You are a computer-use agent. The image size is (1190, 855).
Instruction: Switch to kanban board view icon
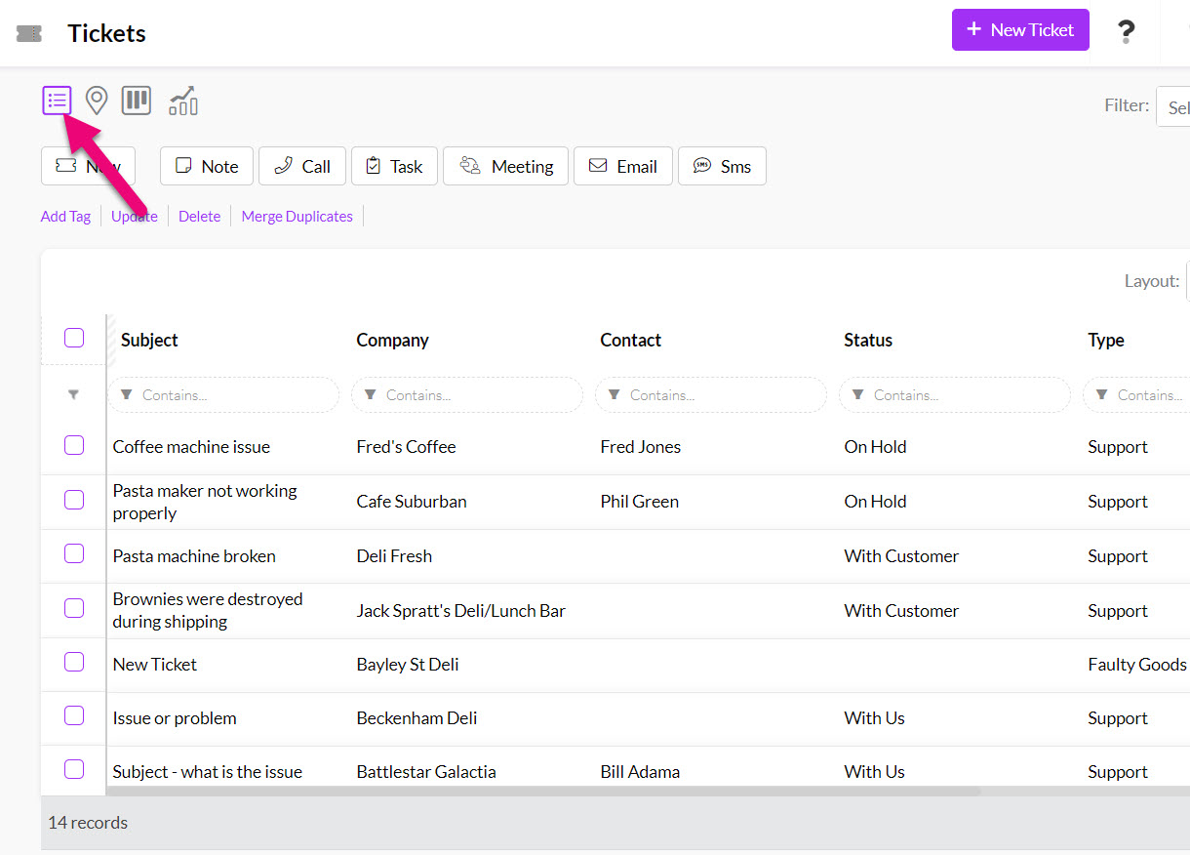(137, 100)
